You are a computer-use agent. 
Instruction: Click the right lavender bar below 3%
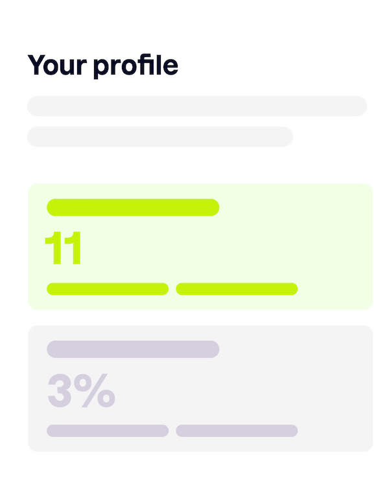(x=237, y=431)
